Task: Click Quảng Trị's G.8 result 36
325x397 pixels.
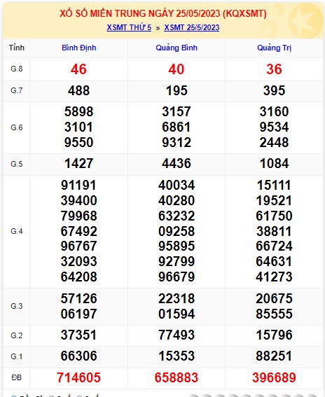Action: pos(274,69)
